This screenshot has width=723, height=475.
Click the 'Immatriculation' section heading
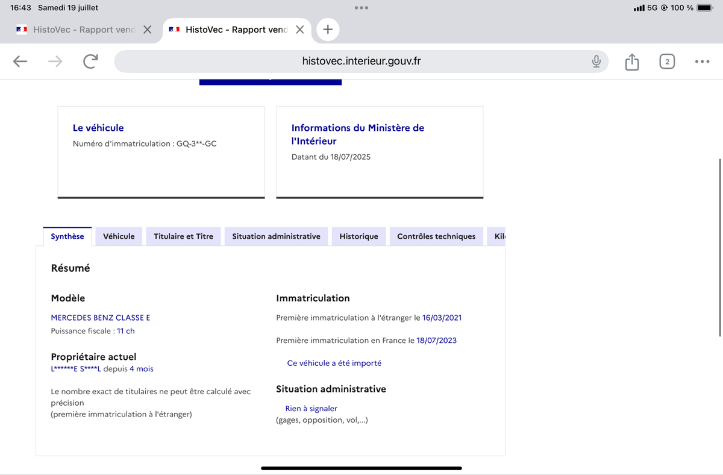pyautogui.click(x=313, y=298)
